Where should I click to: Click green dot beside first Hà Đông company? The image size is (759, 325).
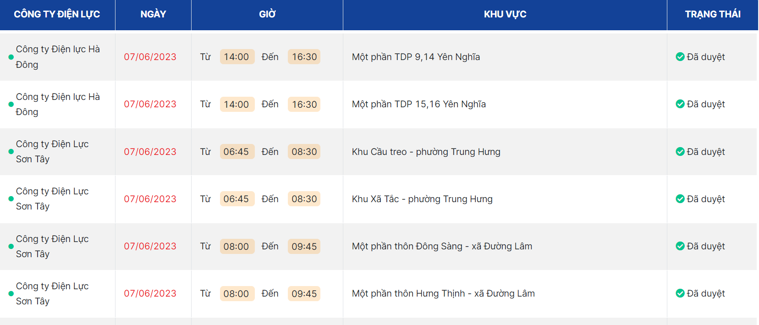pos(11,57)
